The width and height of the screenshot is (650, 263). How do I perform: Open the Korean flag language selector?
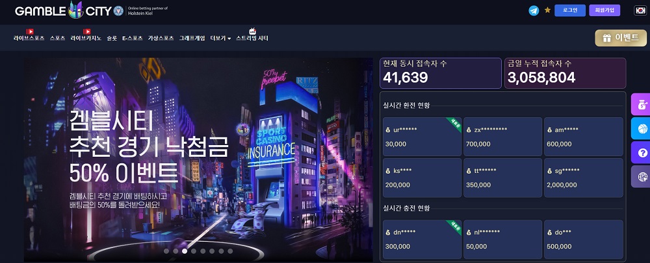tap(640, 10)
